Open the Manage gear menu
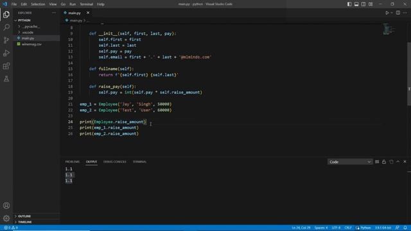411x231 pixels. click(x=6, y=218)
